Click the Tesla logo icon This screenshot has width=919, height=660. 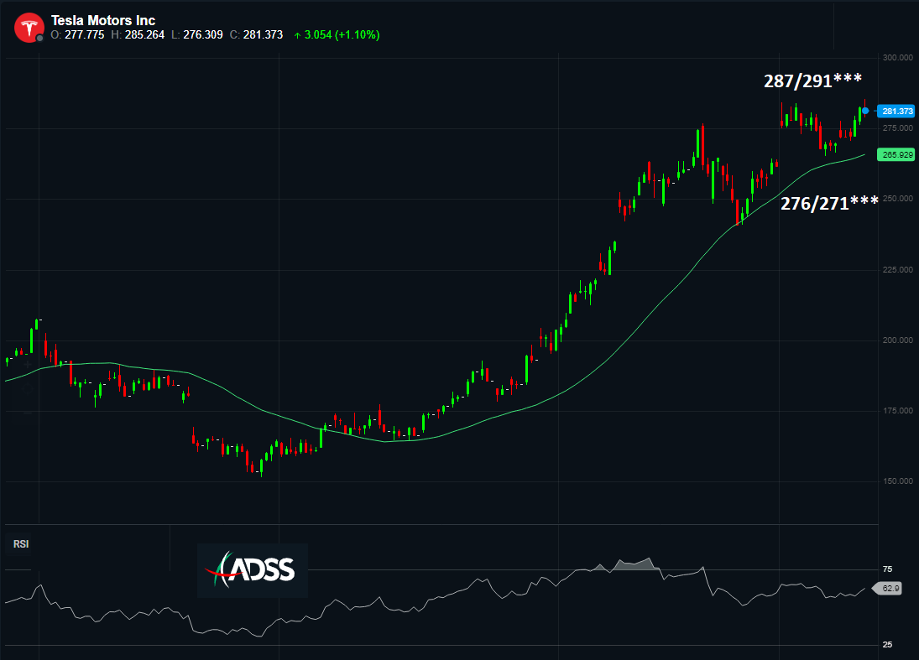pyautogui.click(x=29, y=28)
